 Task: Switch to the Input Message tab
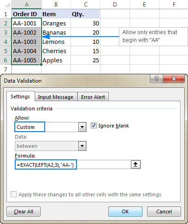pyautogui.click(x=56, y=97)
